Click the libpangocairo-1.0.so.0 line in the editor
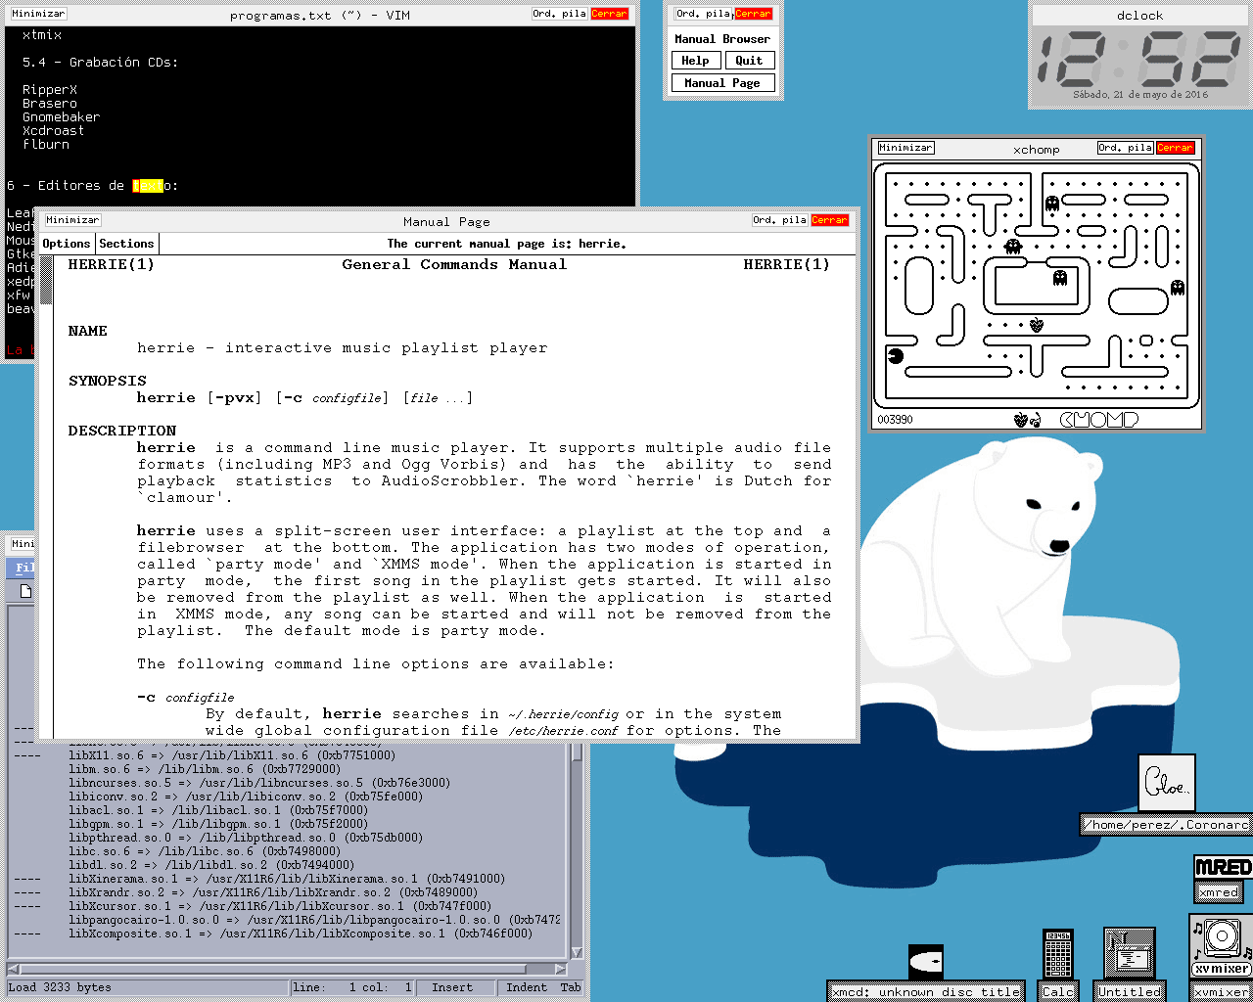The height and width of the screenshot is (1002, 1253). (314, 920)
